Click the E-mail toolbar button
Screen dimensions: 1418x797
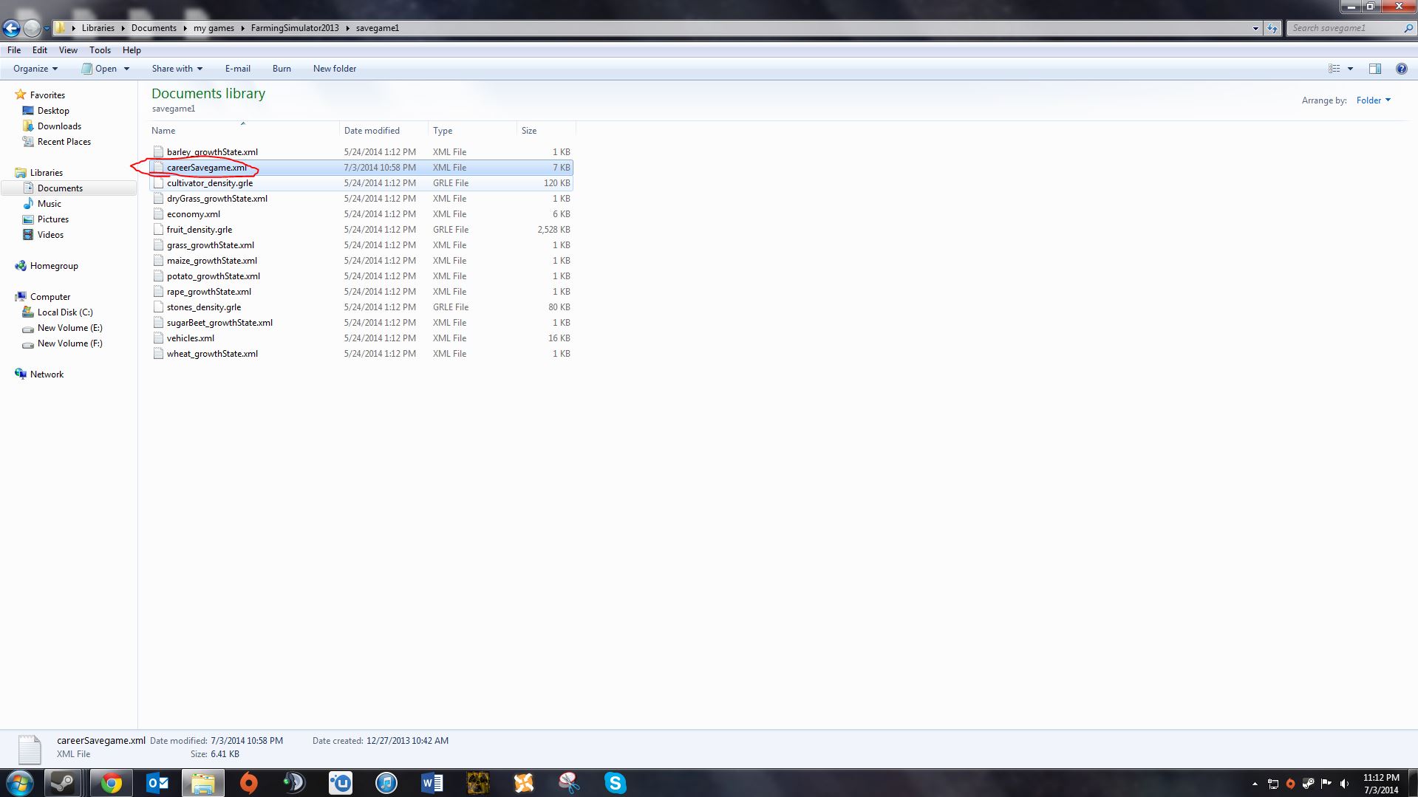point(238,69)
